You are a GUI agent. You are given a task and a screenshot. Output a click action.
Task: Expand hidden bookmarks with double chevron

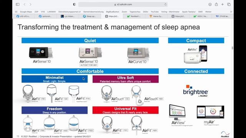tap(231, 12)
